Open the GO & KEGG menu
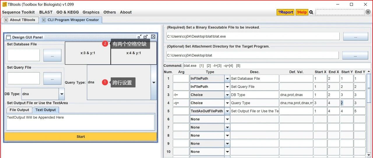The height and width of the screenshot is (158, 373). tap(68, 12)
